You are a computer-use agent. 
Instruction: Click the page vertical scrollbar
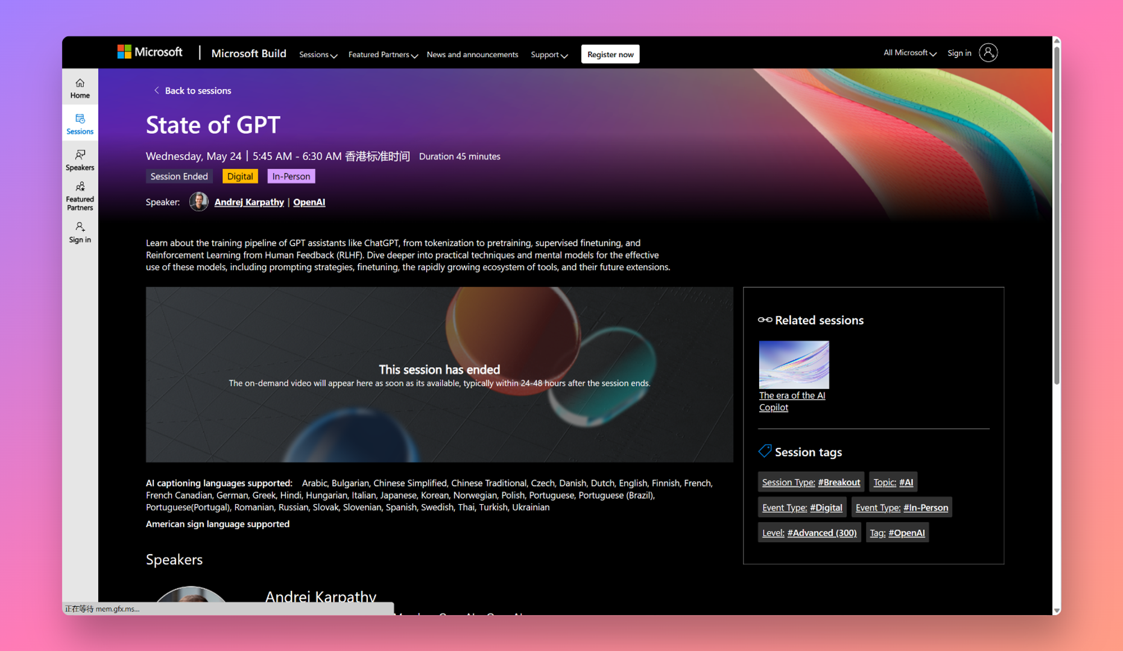click(1057, 216)
